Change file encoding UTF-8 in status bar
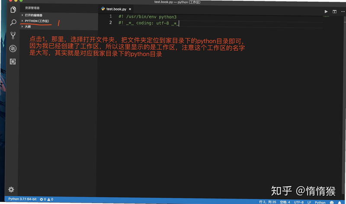The image size is (346, 204). pos(298,202)
